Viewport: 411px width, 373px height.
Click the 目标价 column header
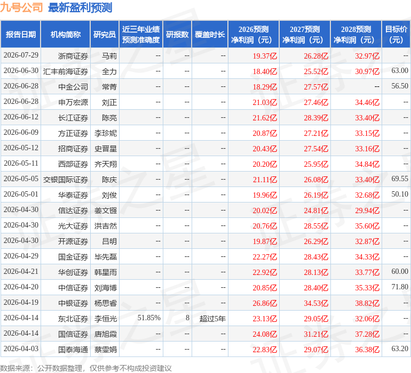click(396, 34)
